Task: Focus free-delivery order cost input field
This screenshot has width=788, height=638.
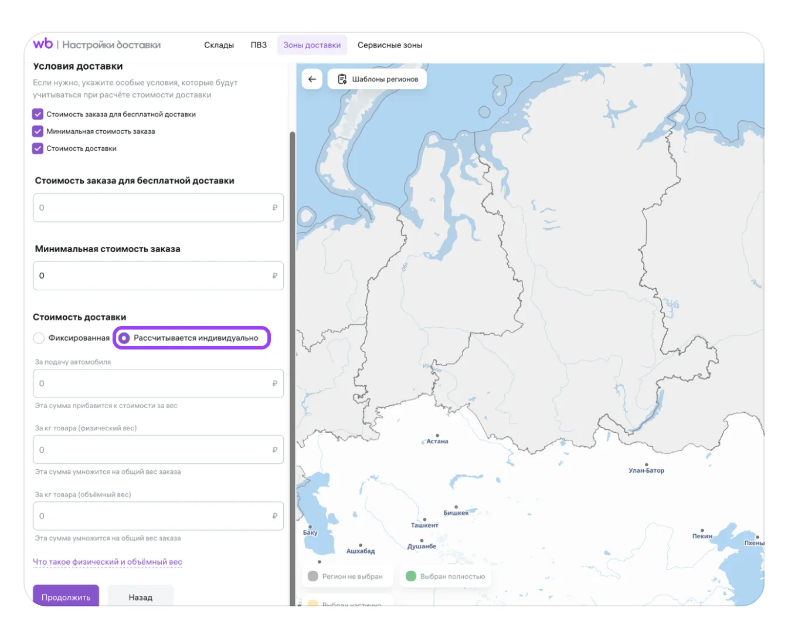Action: tap(158, 208)
